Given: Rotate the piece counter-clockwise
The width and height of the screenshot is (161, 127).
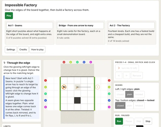Looking at the screenshot, I should (x=119, y=75).
